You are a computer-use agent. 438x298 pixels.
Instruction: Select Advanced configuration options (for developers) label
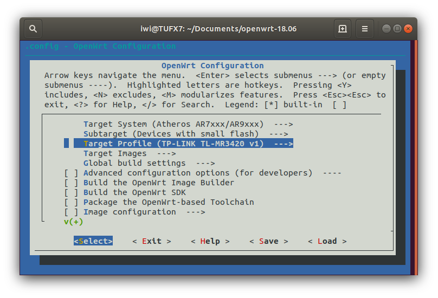coord(198,173)
